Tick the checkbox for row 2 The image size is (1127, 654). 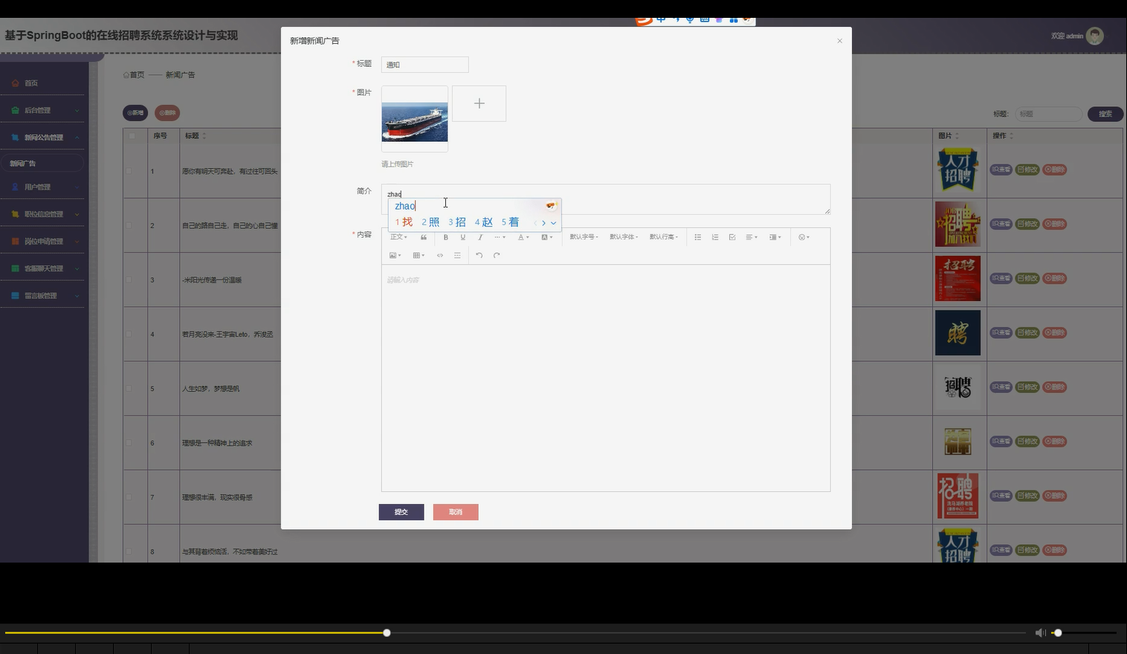[x=129, y=225]
